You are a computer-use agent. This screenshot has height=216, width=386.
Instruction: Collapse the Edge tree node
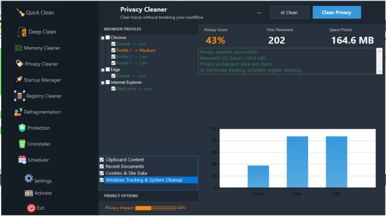coord(103,70)
